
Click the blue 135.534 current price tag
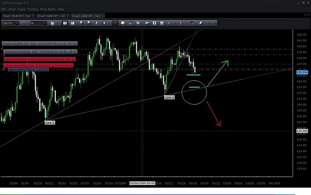[302, 72]
